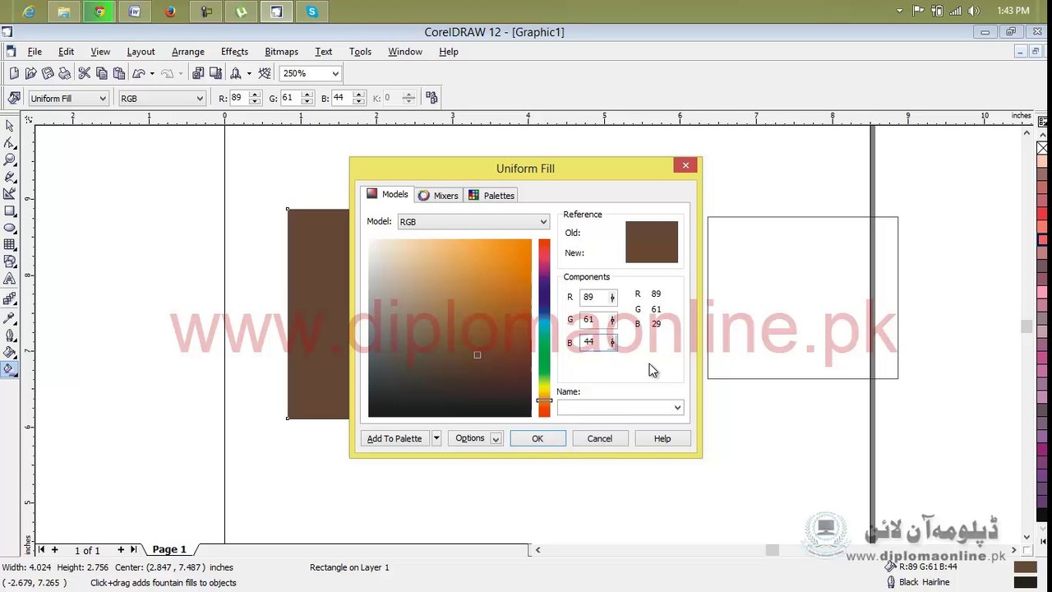
Task: Click Cancel in the Uniform Fill dialog
Action: (x=600, y=438)
